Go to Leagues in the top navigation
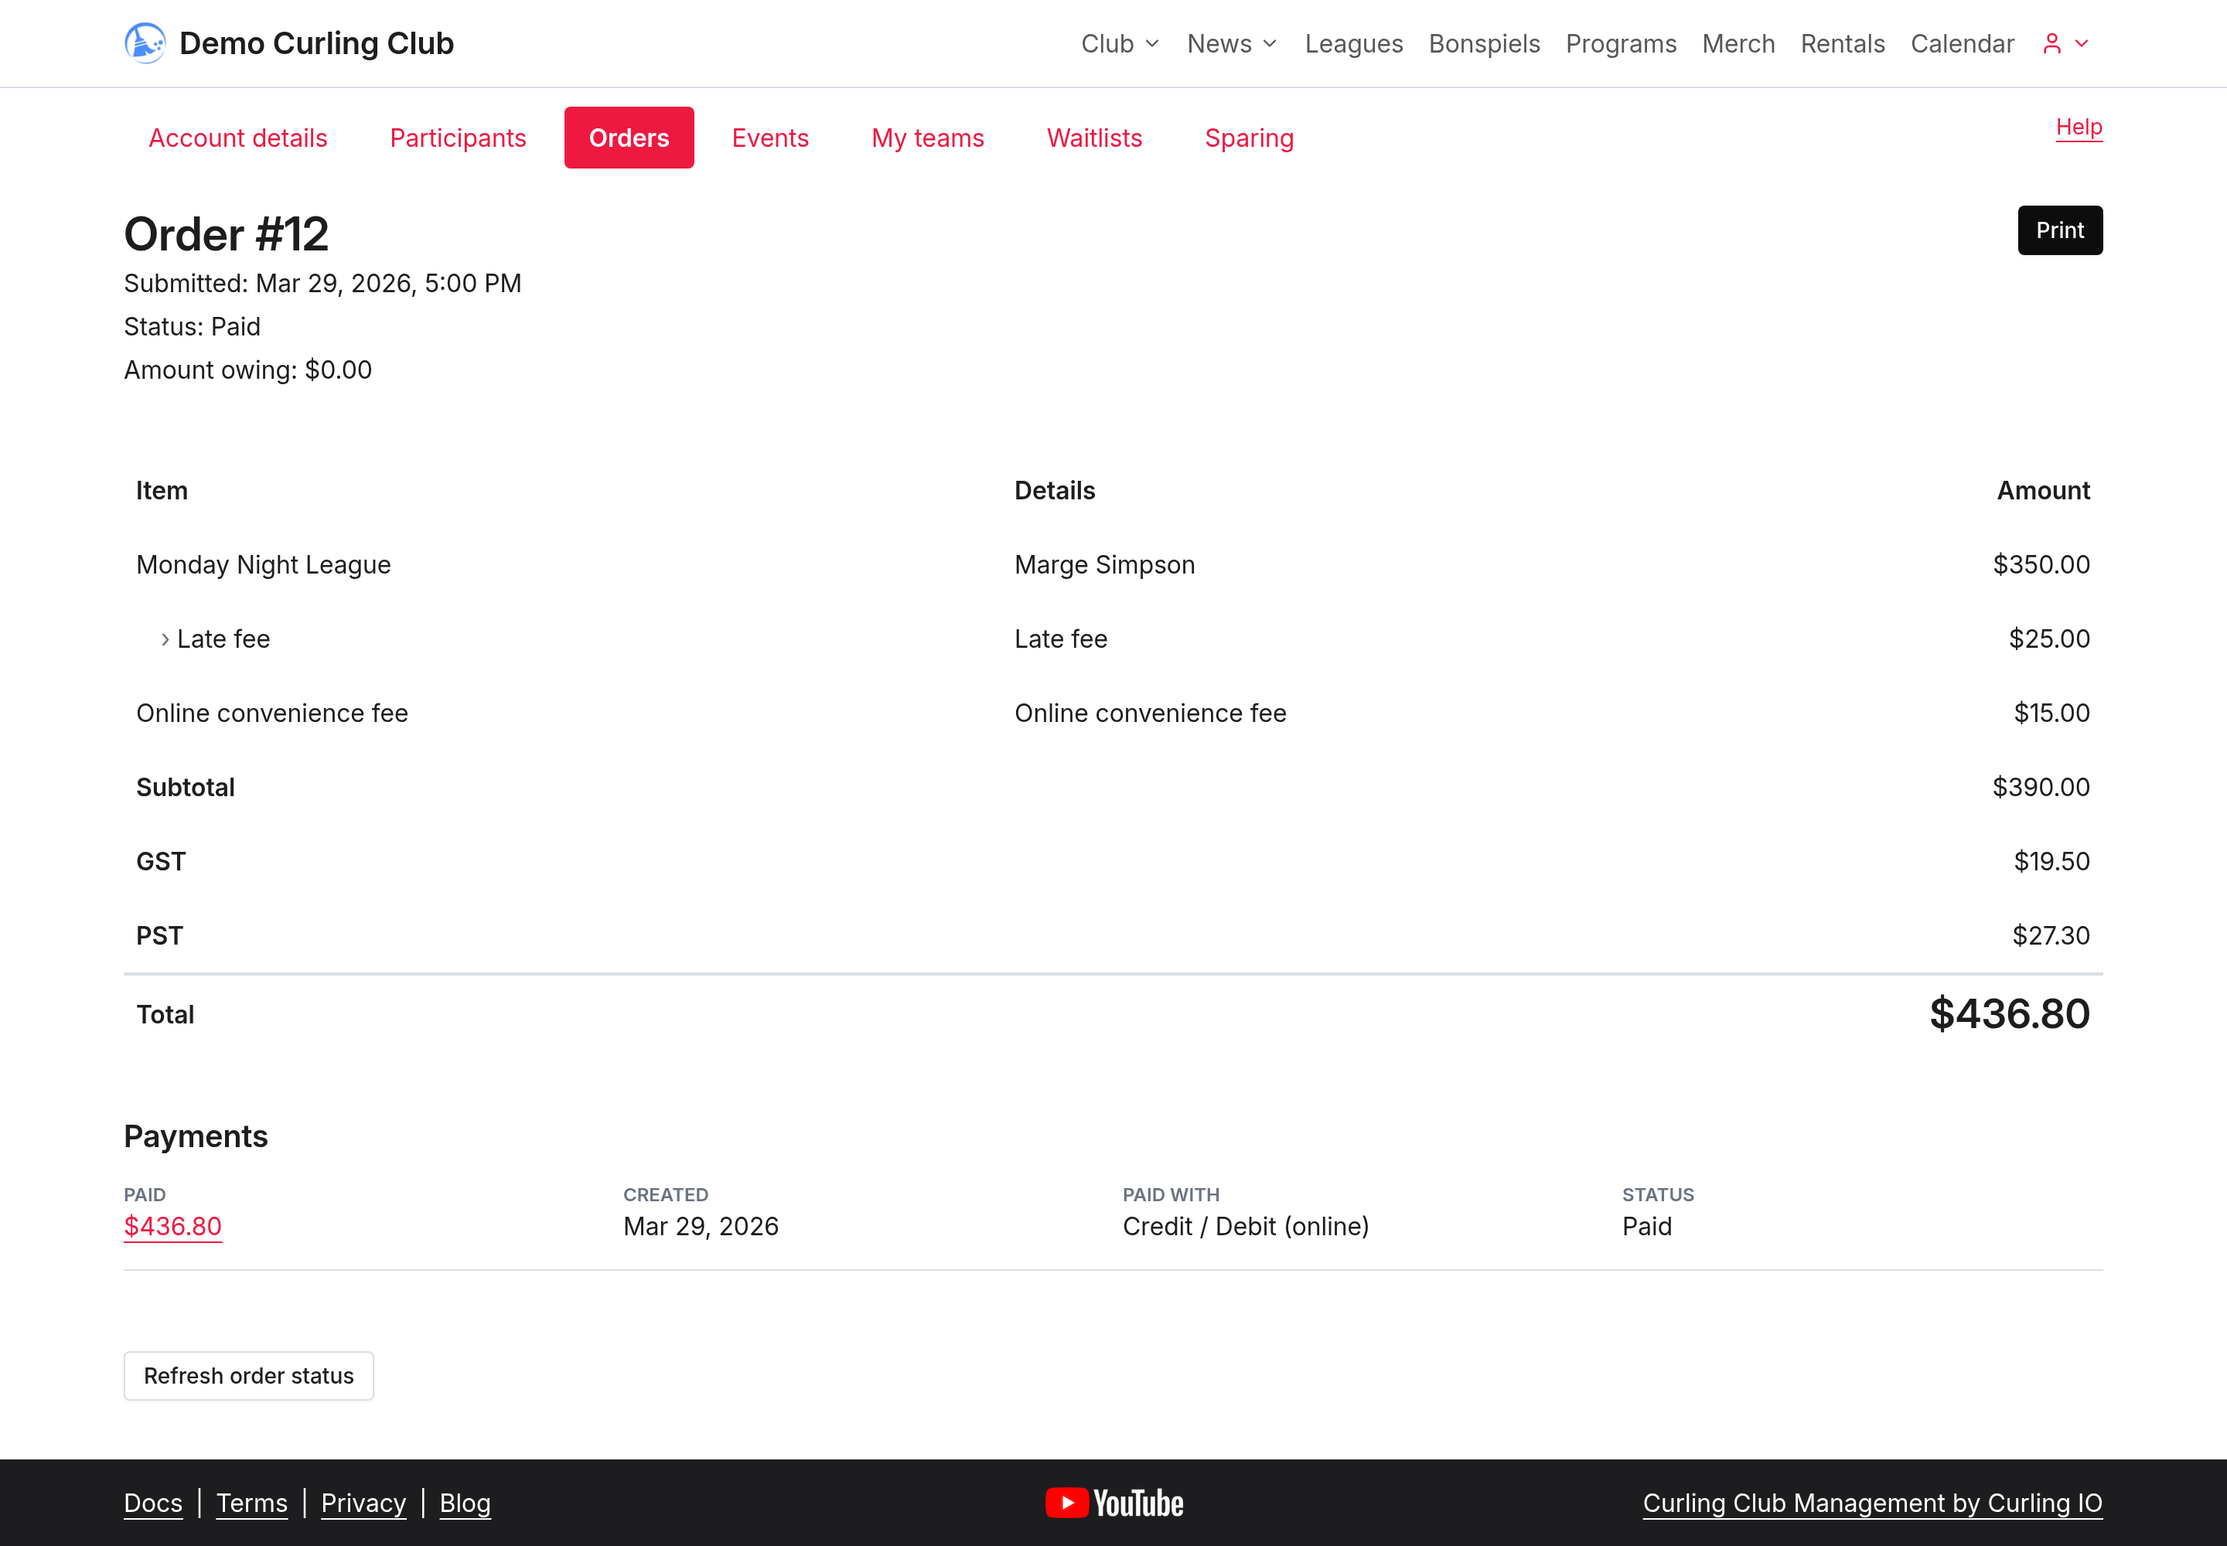 click(1353, 43)
